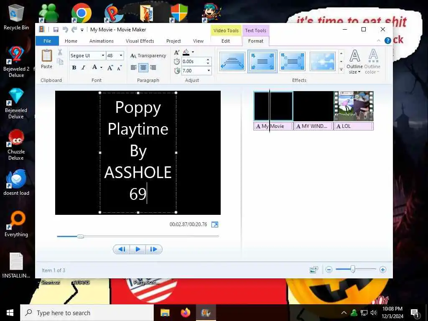Zoom in timeline with plus icon
The height and width of the screenshot is (321, 428).
(383, 270)
